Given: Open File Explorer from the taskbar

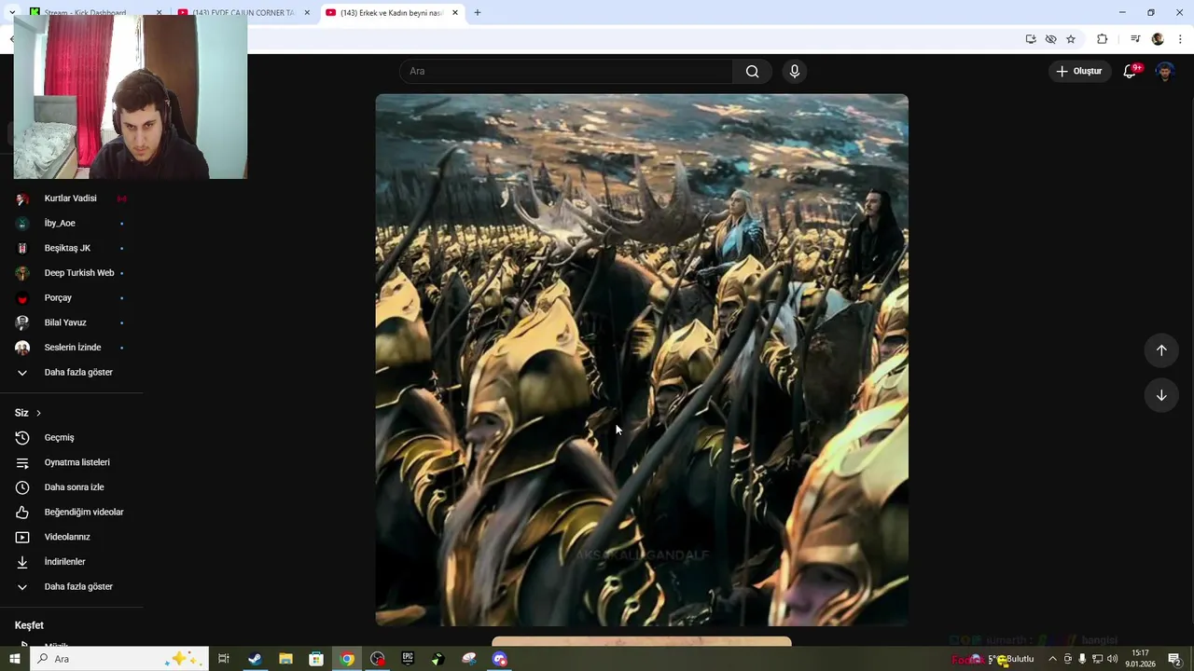Looking at the screenshot, I should click(x=285, y=659).
